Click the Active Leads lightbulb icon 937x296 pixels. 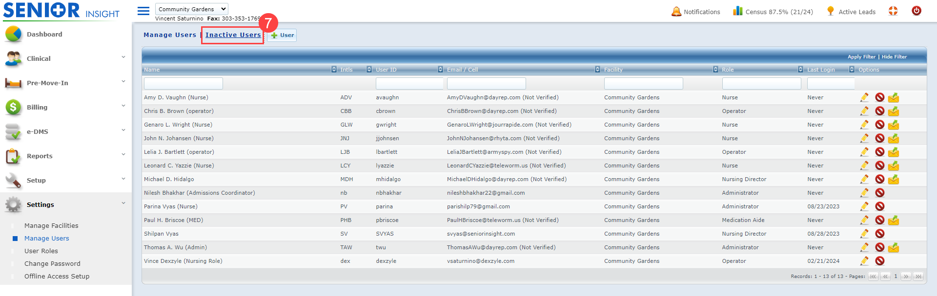830,11
